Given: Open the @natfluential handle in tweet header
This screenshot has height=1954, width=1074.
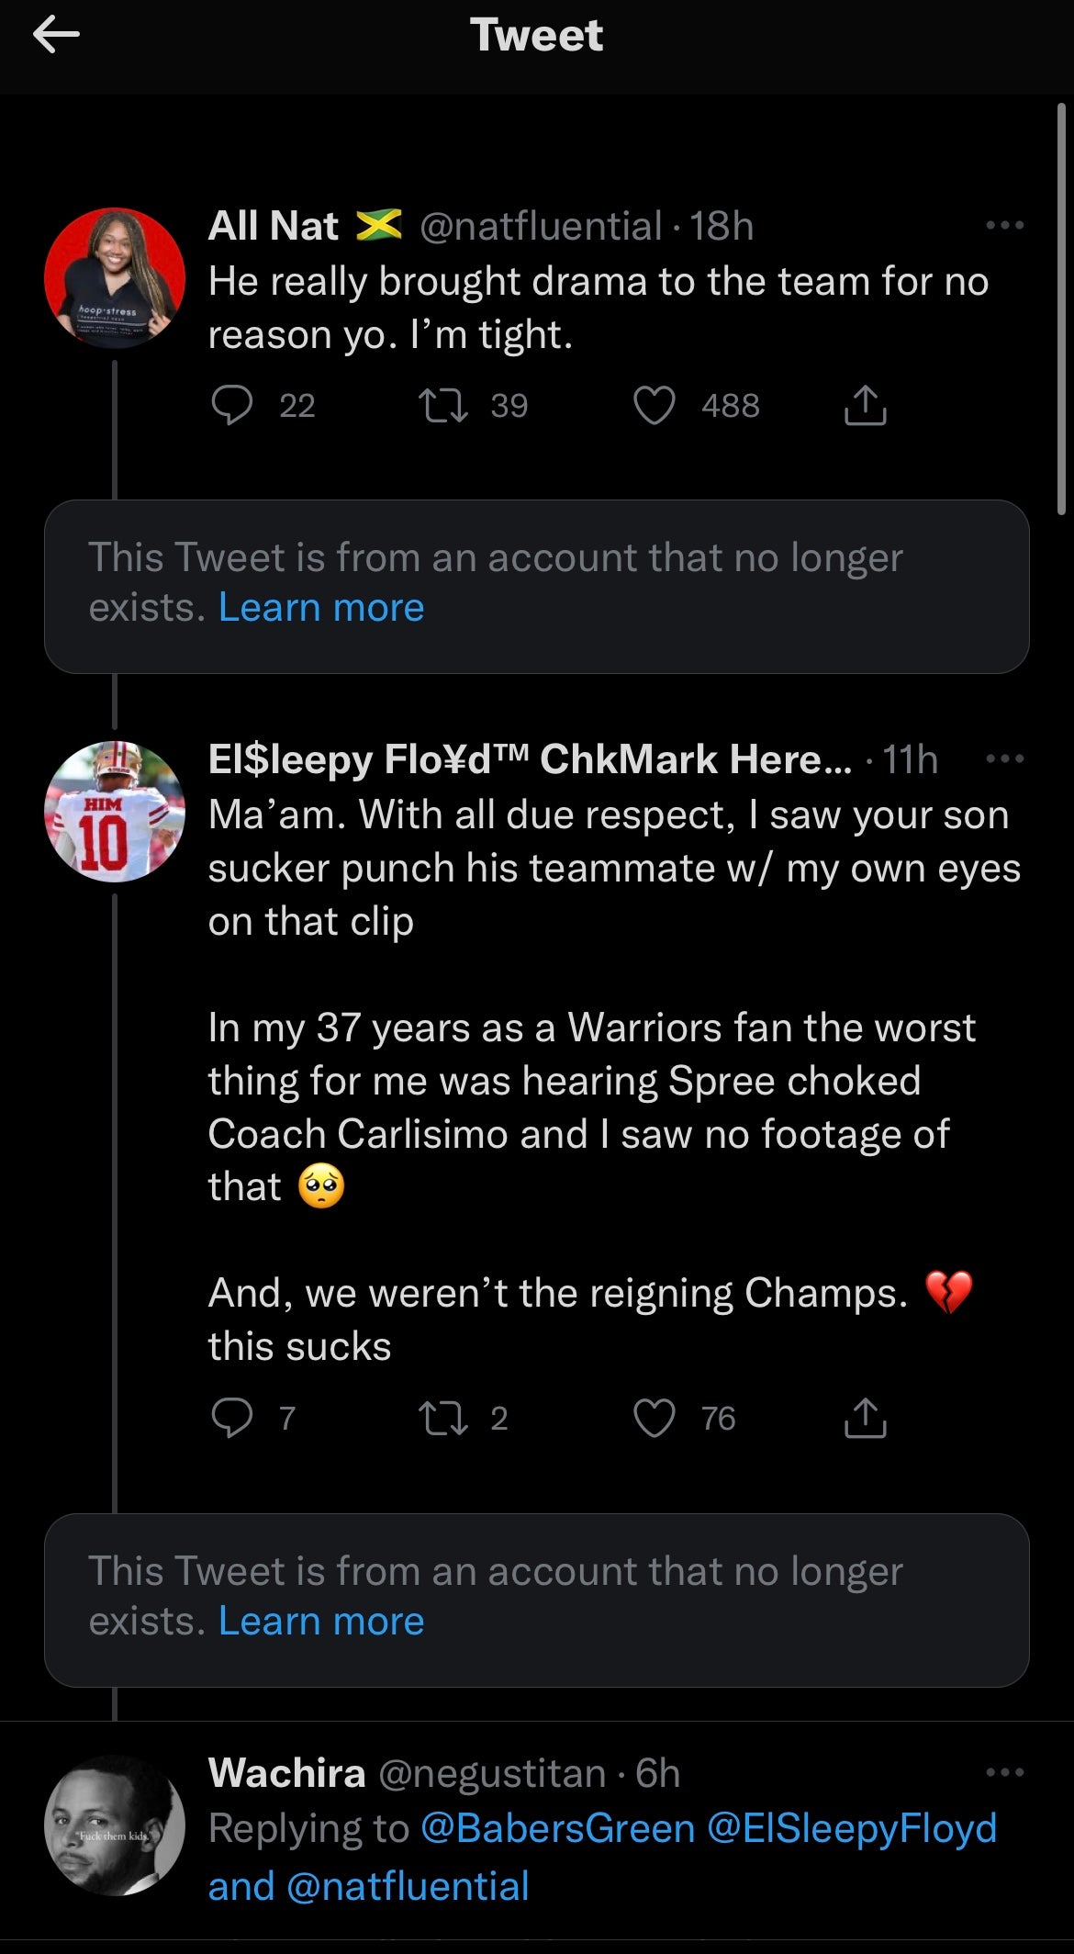Looking at the screenshot, I should point(541,226).
